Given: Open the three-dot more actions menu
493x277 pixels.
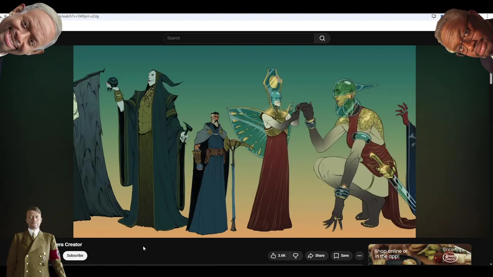Looking at the screenshot, I should (x=359, y=255).
